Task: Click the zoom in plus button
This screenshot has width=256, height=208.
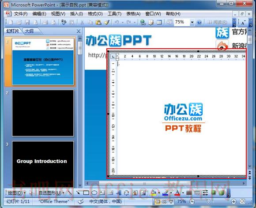Action: point(234,202)
